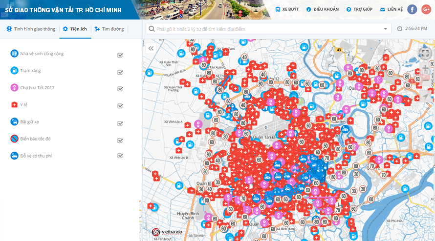Open the Google Plus icon
The width and height of the screenshot is (435, 241).
pos(426,9)
